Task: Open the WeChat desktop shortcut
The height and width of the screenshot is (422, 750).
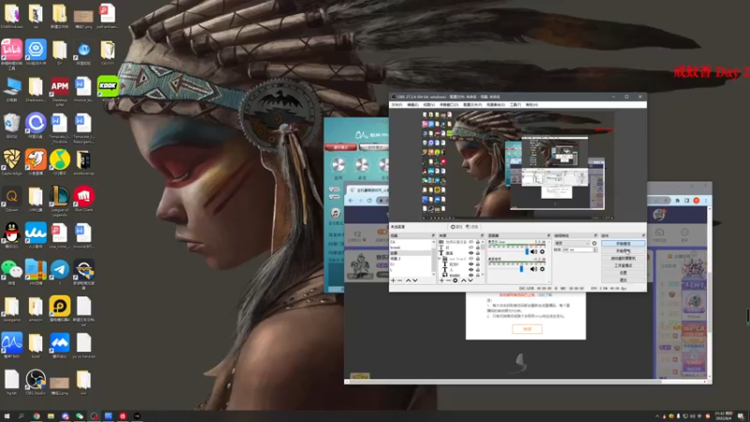Action: [x=11, y=272]
